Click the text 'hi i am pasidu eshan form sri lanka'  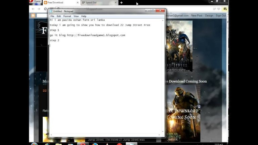click(77, 20)
